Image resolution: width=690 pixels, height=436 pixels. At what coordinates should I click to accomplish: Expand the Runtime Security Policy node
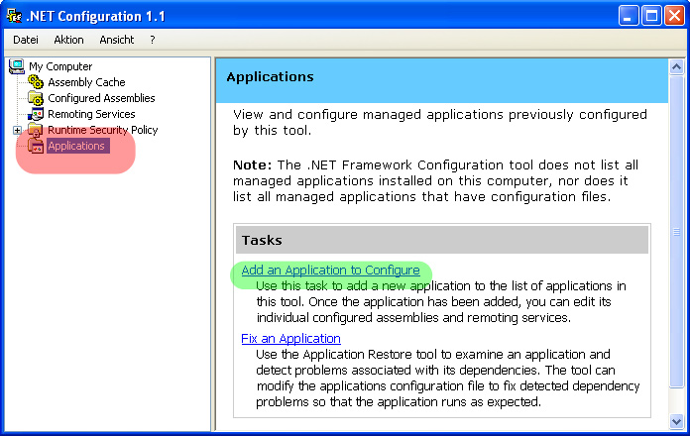point(17,130)
